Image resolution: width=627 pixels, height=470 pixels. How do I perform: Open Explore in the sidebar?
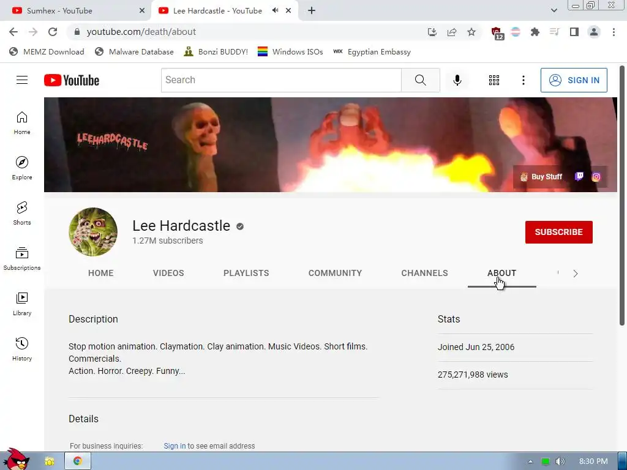[x=22, y=168]
